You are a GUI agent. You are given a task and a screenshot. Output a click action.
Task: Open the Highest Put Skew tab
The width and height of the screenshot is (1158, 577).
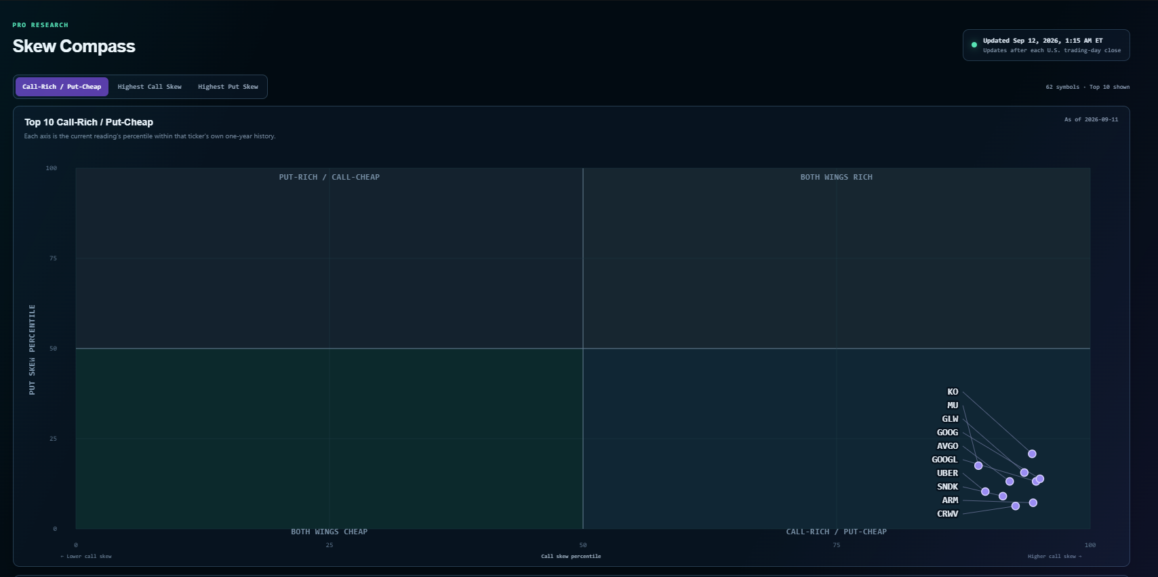point(228,87)
